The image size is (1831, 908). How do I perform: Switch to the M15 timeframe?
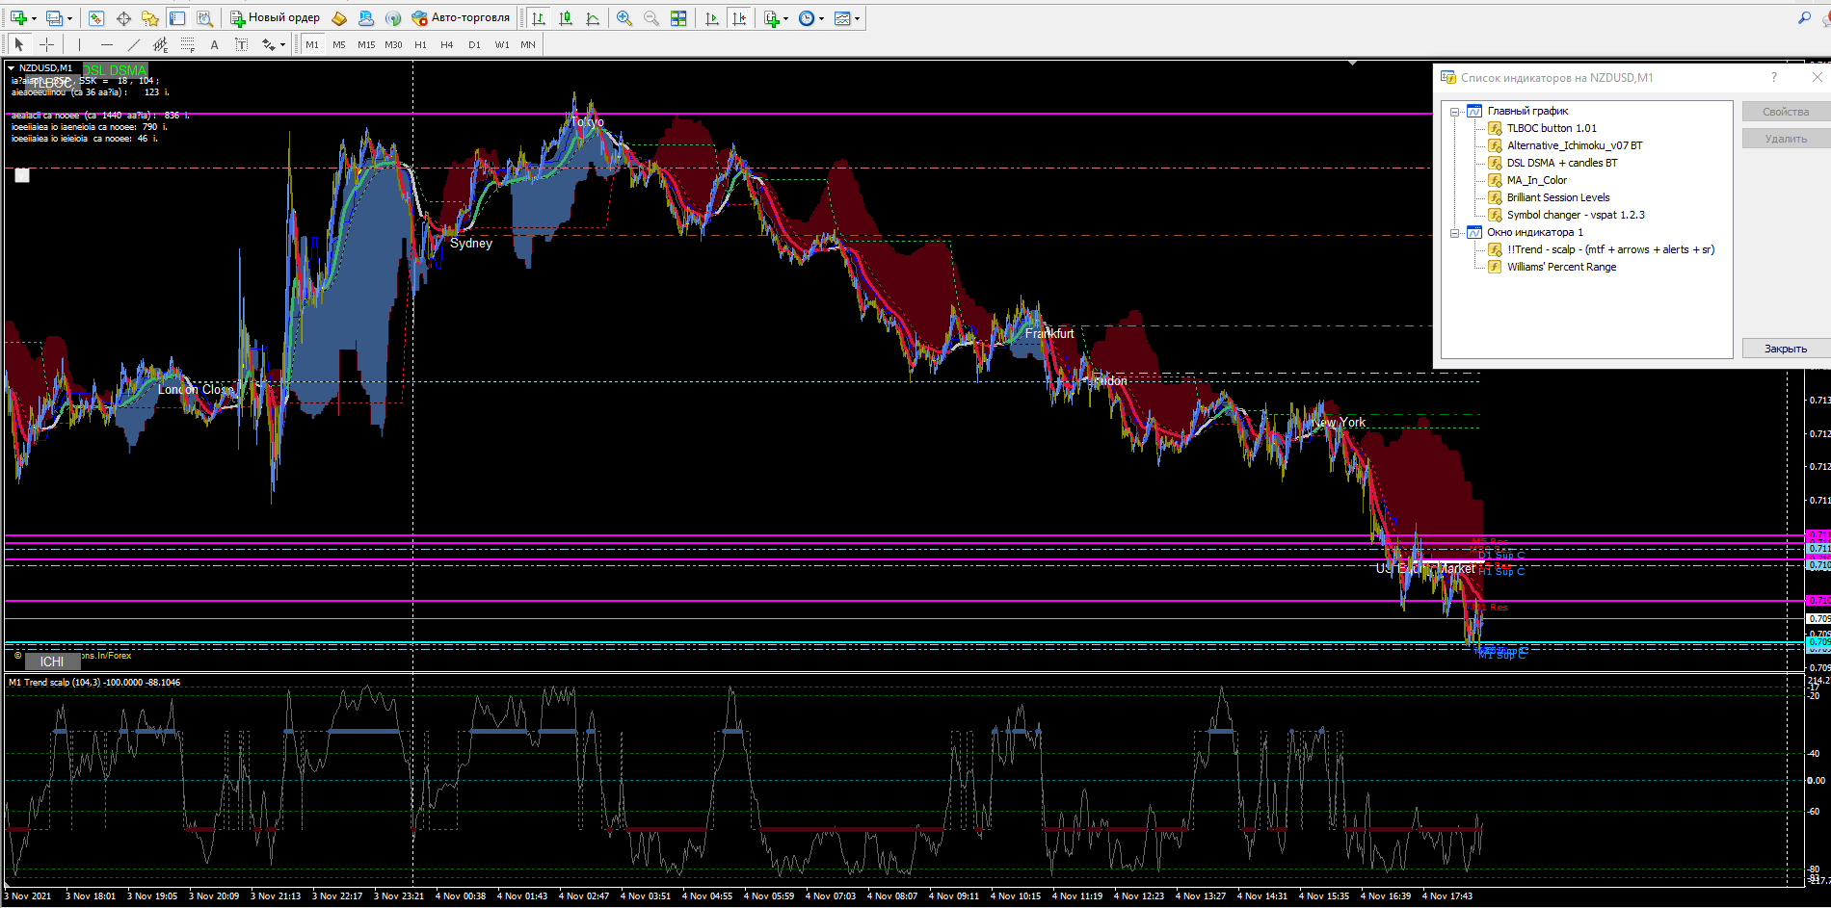pos(366,44)
